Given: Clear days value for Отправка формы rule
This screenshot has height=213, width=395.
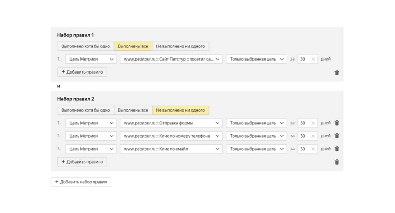Looking at the screenshot, I should (313, 123).
